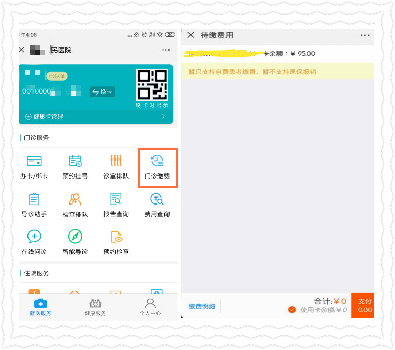Open 待缴费用 page three-dot menu
The height and width of the screenshot is (350, 395).
[365, 35]
